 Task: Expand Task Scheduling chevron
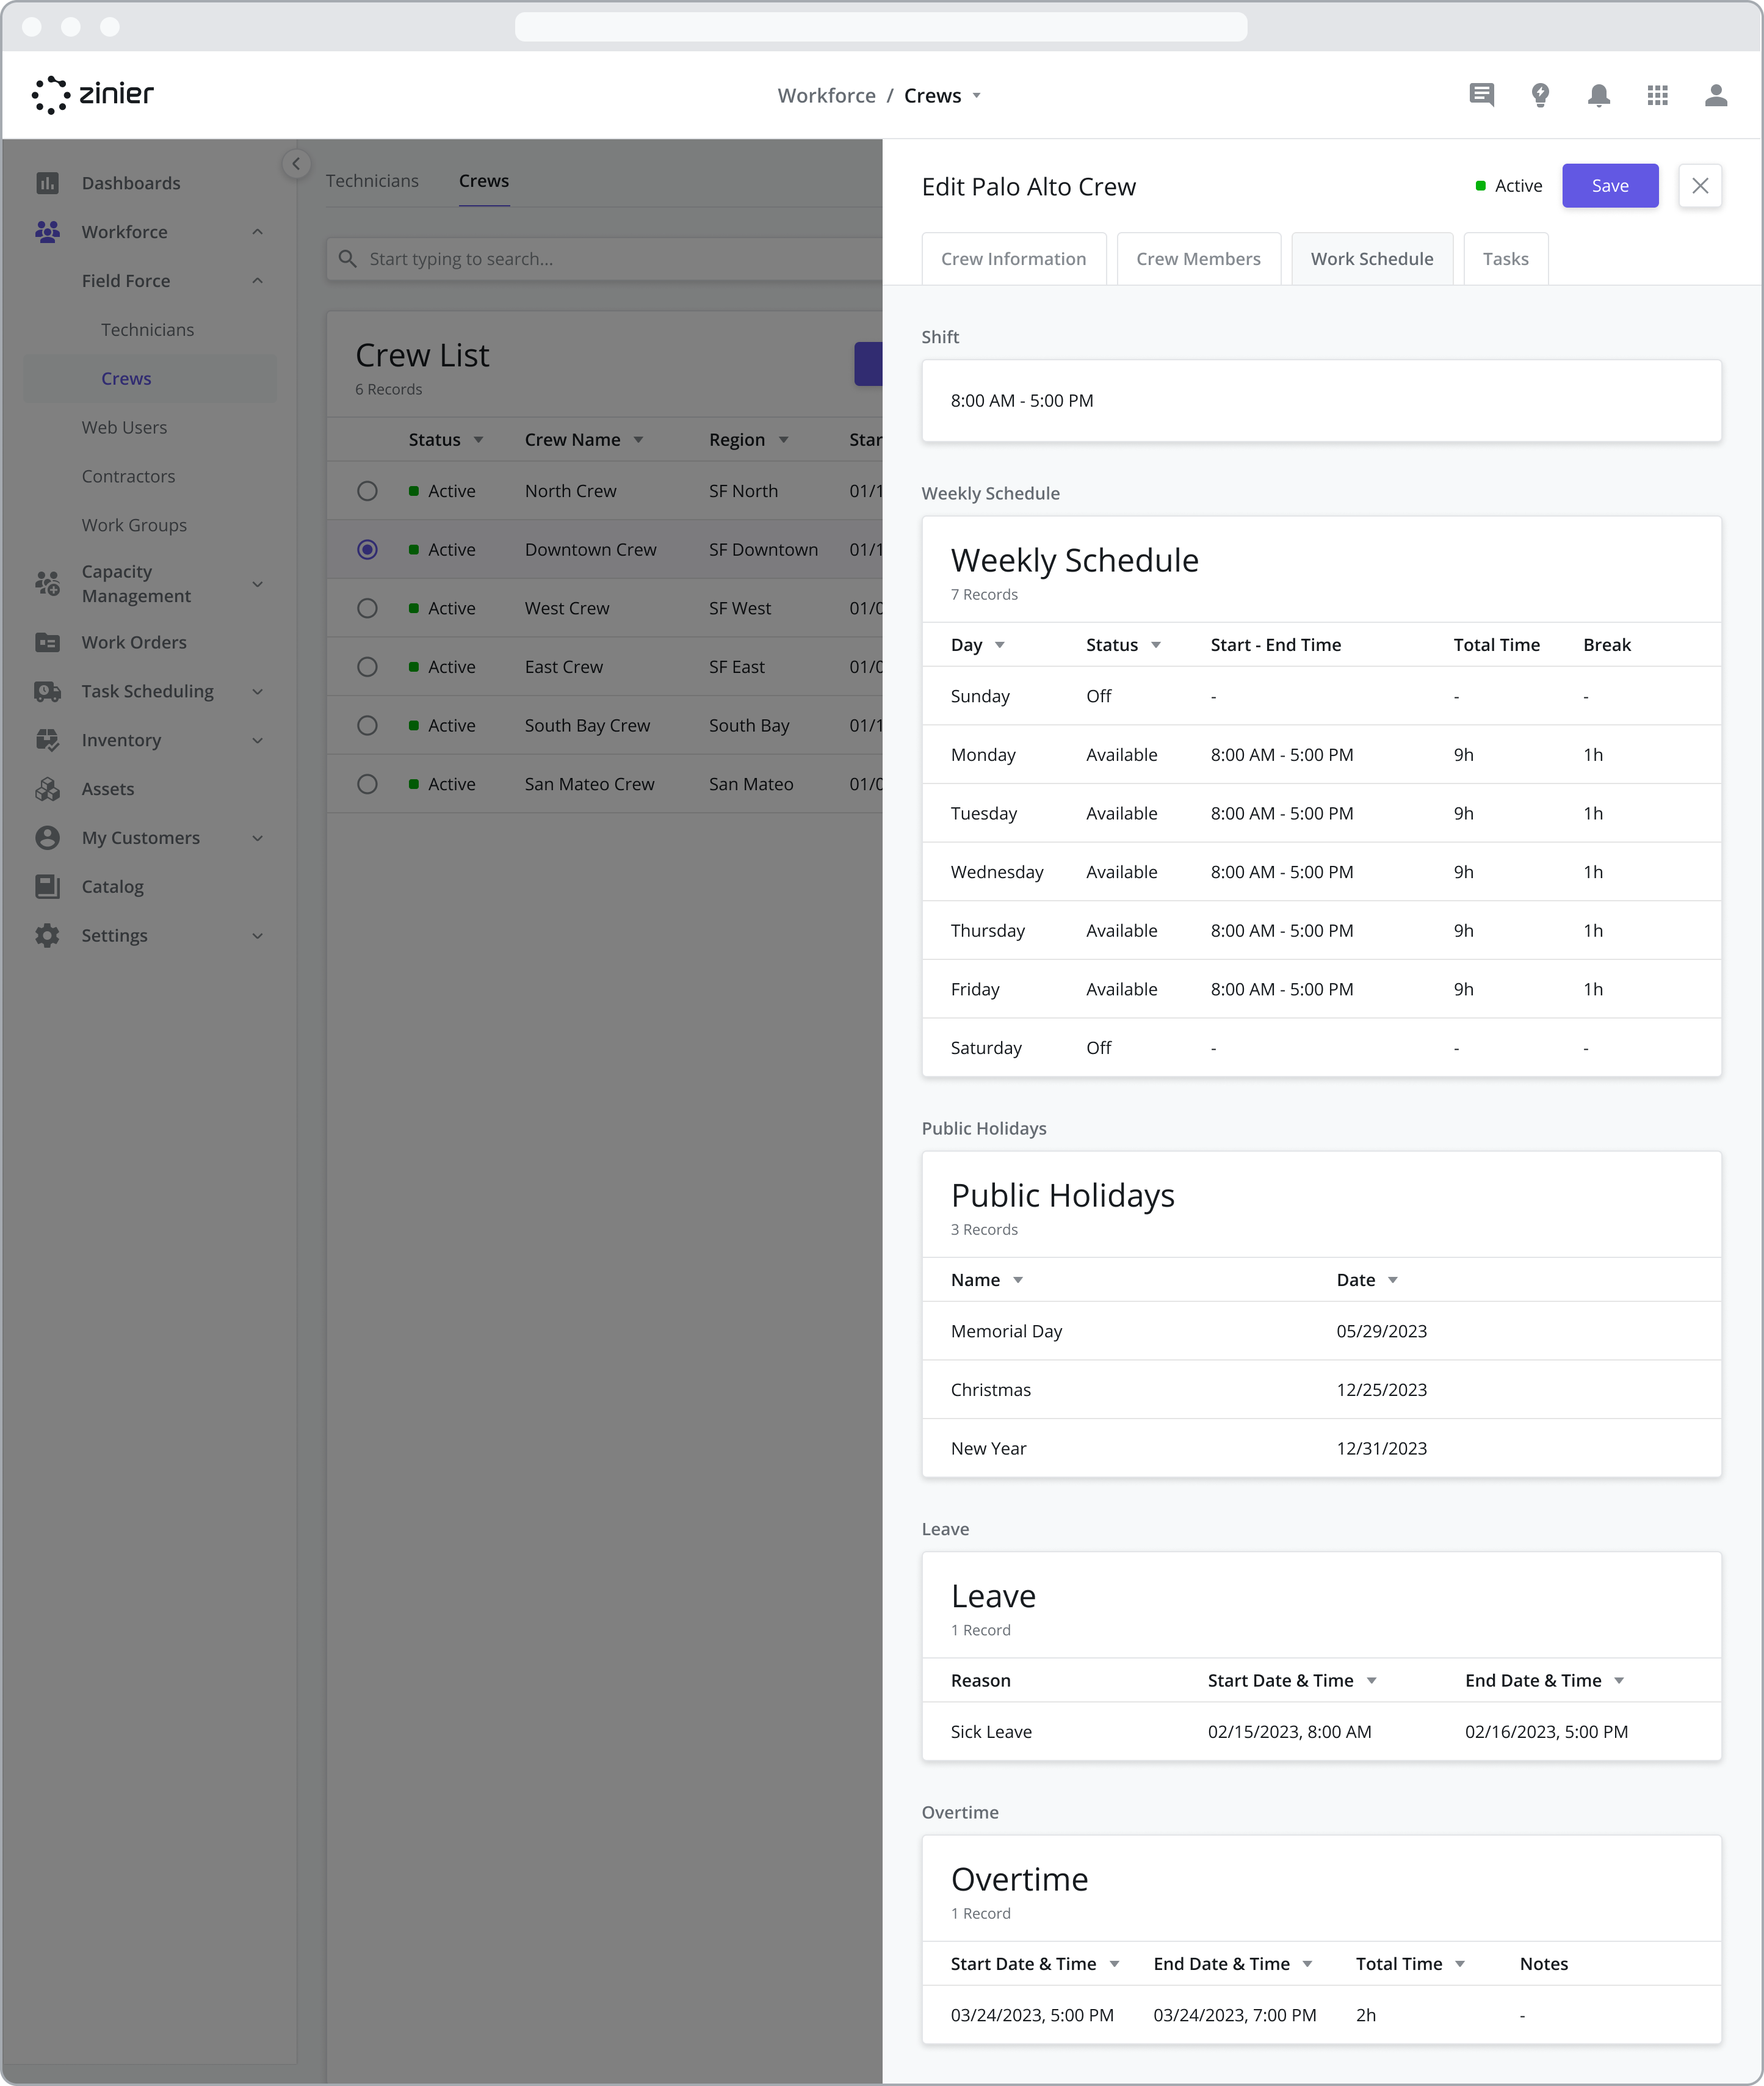tap(257, 691)
